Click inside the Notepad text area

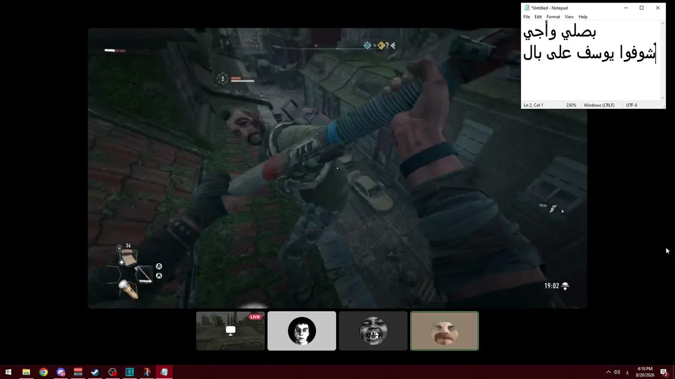591,61
